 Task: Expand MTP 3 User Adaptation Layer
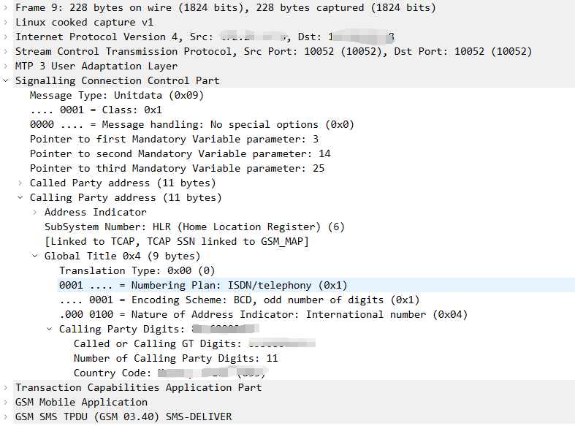(7, 66)
